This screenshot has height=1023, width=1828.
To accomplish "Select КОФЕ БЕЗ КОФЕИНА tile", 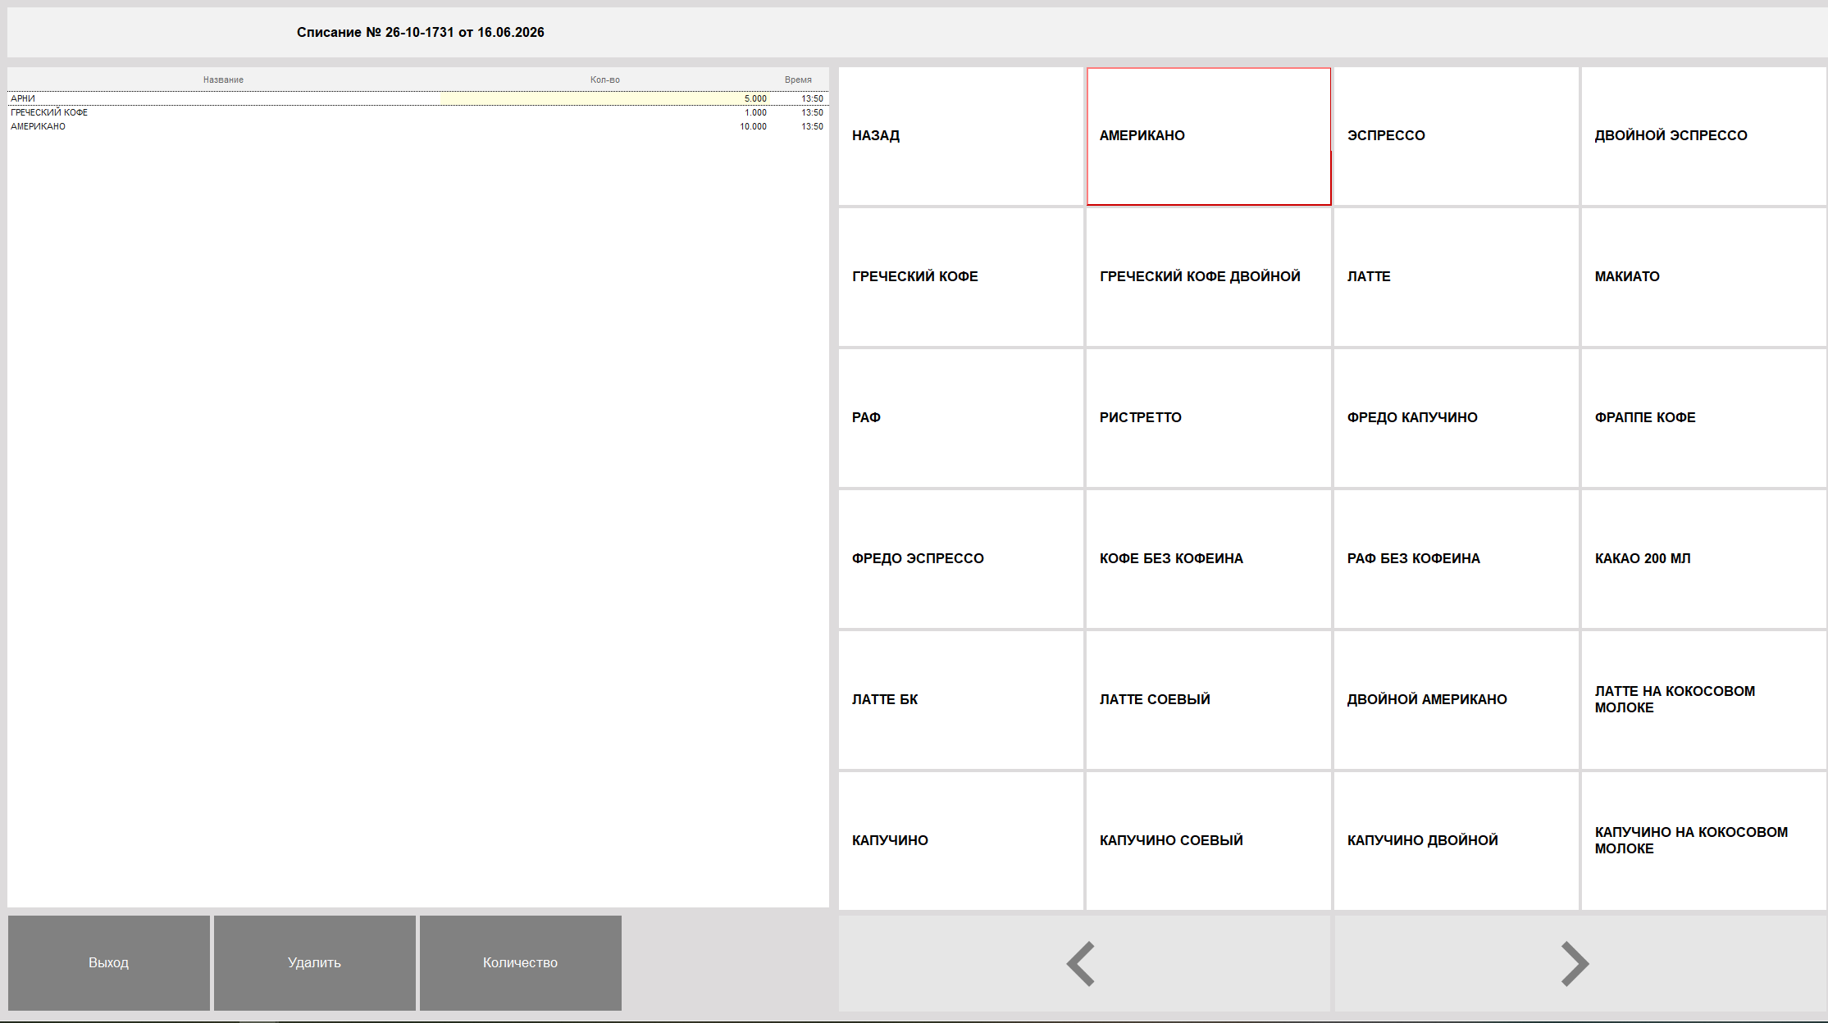I will click(x=1208, y=559).
